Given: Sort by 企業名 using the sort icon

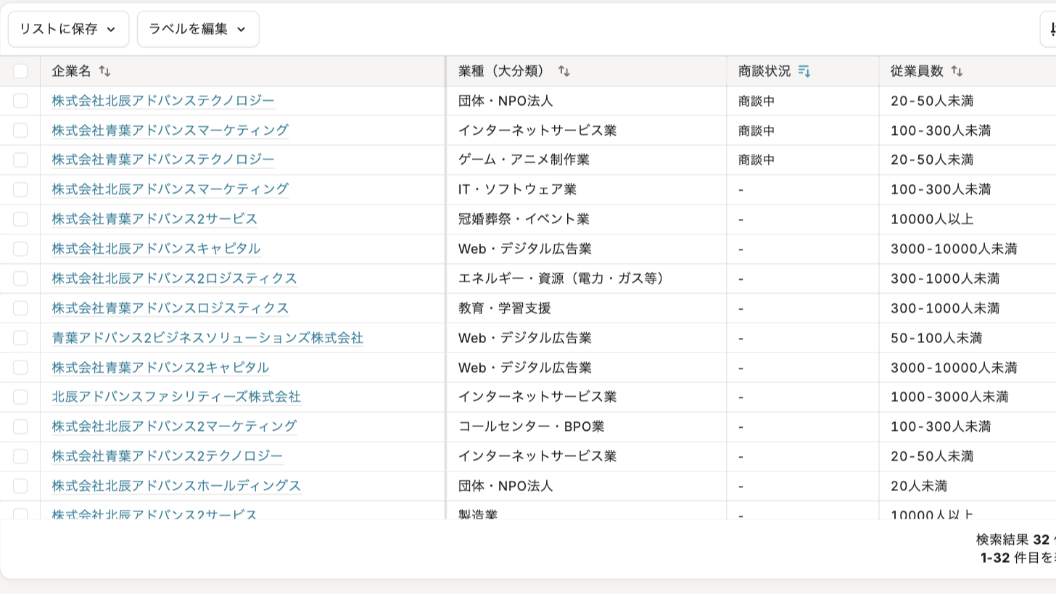Looking at the screenshot, I should click(104, 71).
